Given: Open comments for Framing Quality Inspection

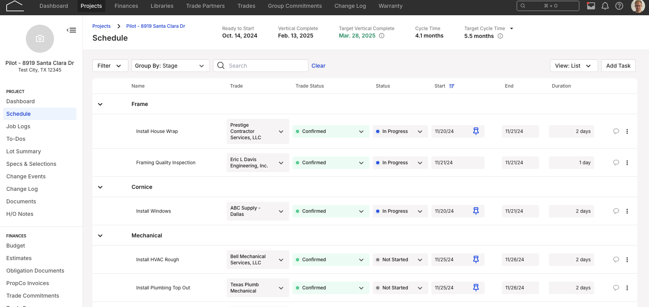Looking at the screenshot, I should (616, 163).
